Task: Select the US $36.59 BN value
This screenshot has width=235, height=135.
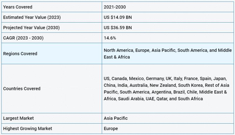Action: 118,28
